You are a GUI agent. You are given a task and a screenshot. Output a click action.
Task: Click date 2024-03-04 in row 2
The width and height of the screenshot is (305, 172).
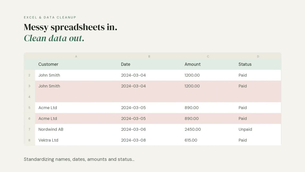tap(134, 75)
